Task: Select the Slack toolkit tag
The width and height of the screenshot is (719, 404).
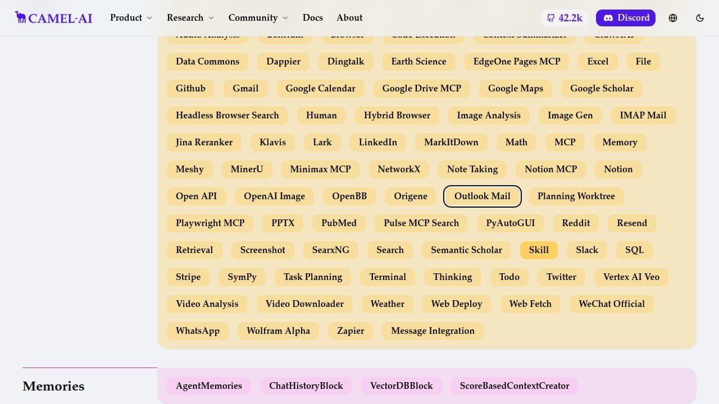Action: point(587,250)
